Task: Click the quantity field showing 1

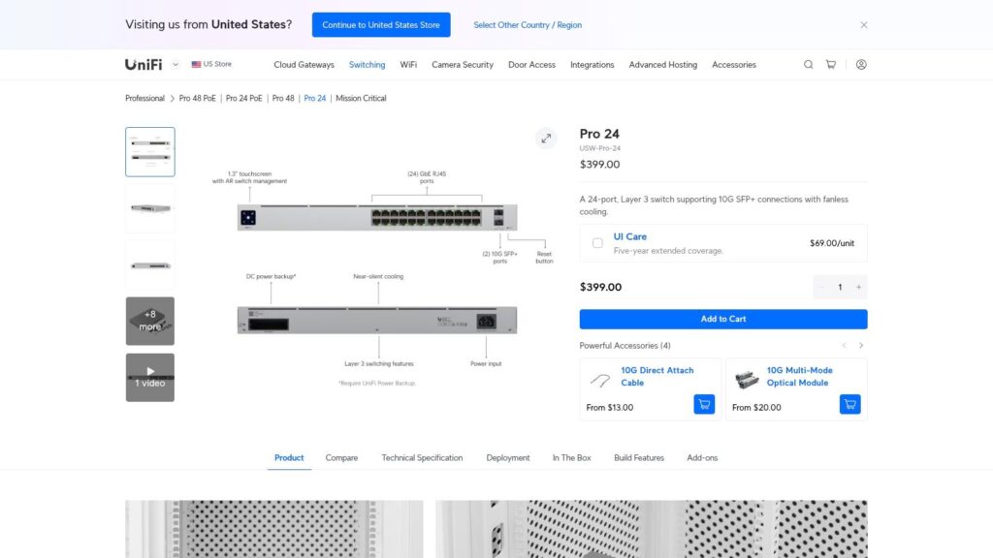Action: coord(841,287)
